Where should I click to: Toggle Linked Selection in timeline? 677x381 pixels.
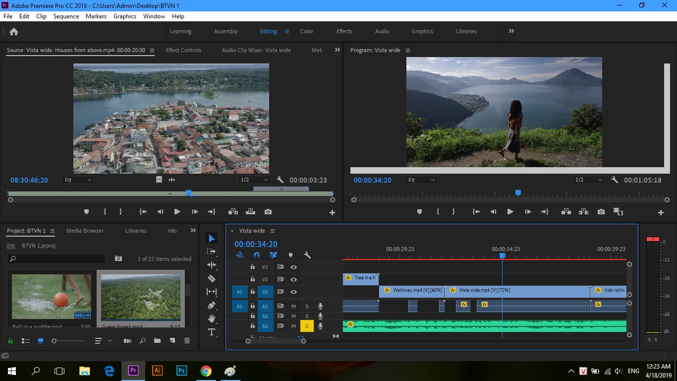click(x=274, y=255)
